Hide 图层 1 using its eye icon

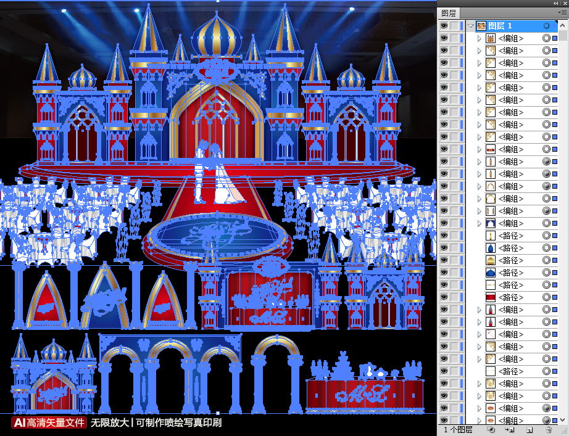tap(444, 26)
